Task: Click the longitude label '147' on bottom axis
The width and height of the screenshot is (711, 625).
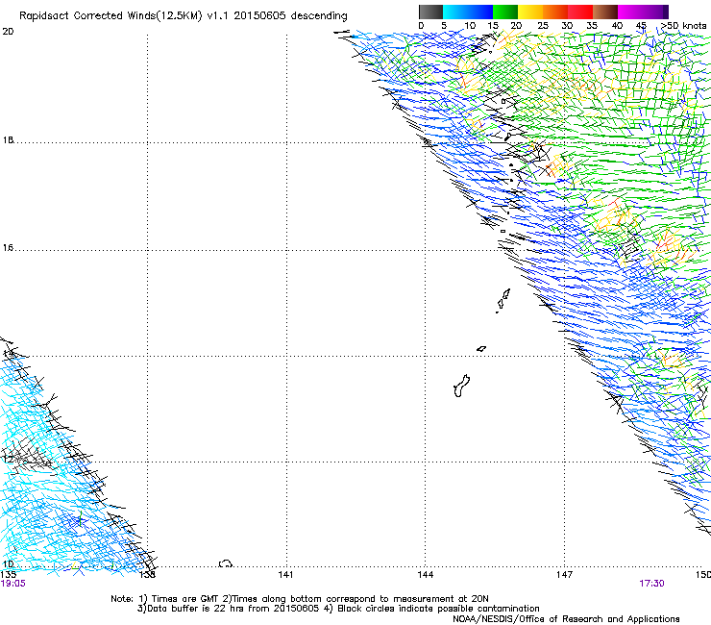Action: point(564,575)
